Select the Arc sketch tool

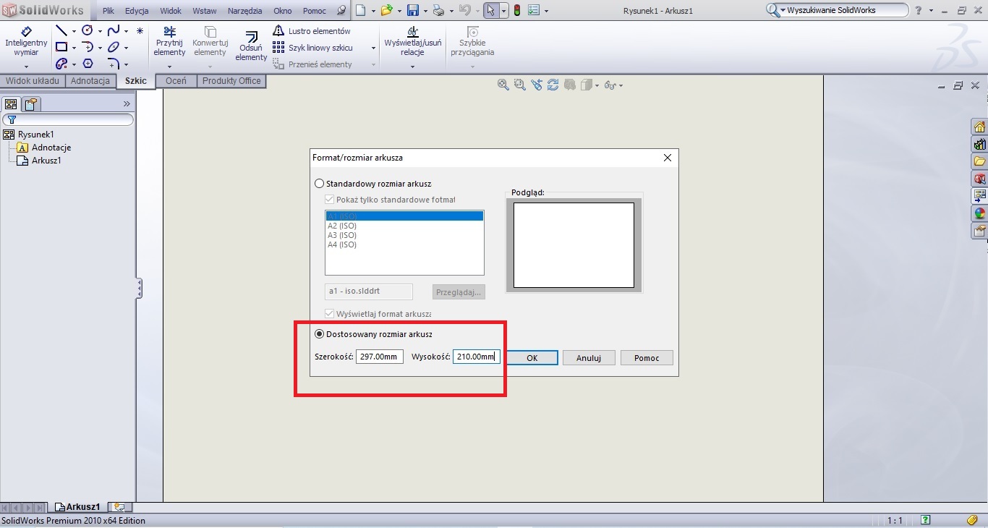[88, 47]
